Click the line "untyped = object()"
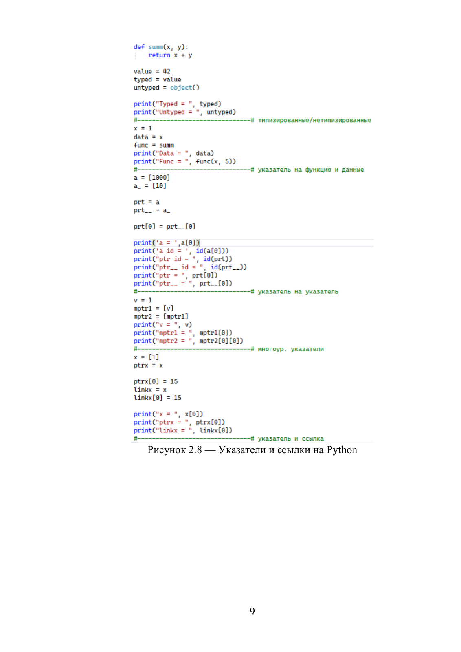This screenshot has width=461, height=652. tap(166, 88)
